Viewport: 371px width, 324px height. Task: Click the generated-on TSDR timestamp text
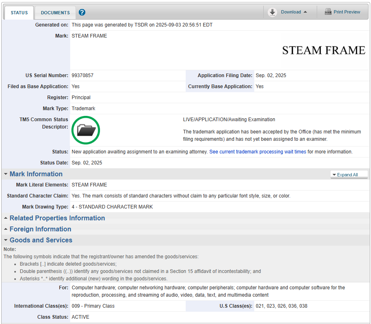point(142,25)
